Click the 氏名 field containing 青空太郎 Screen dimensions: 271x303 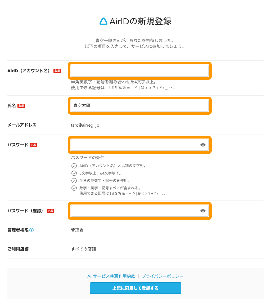pos(139,106)
